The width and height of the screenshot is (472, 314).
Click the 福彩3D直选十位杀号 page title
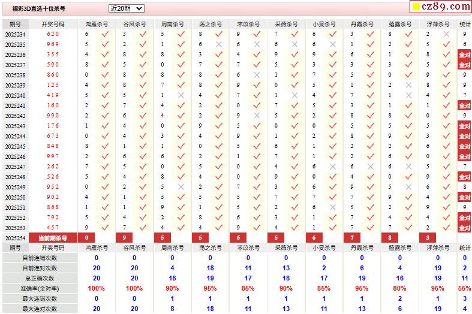point(38,9)
